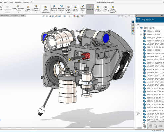Click the Edit Appearance color ball icon

[x=74, y=16]
